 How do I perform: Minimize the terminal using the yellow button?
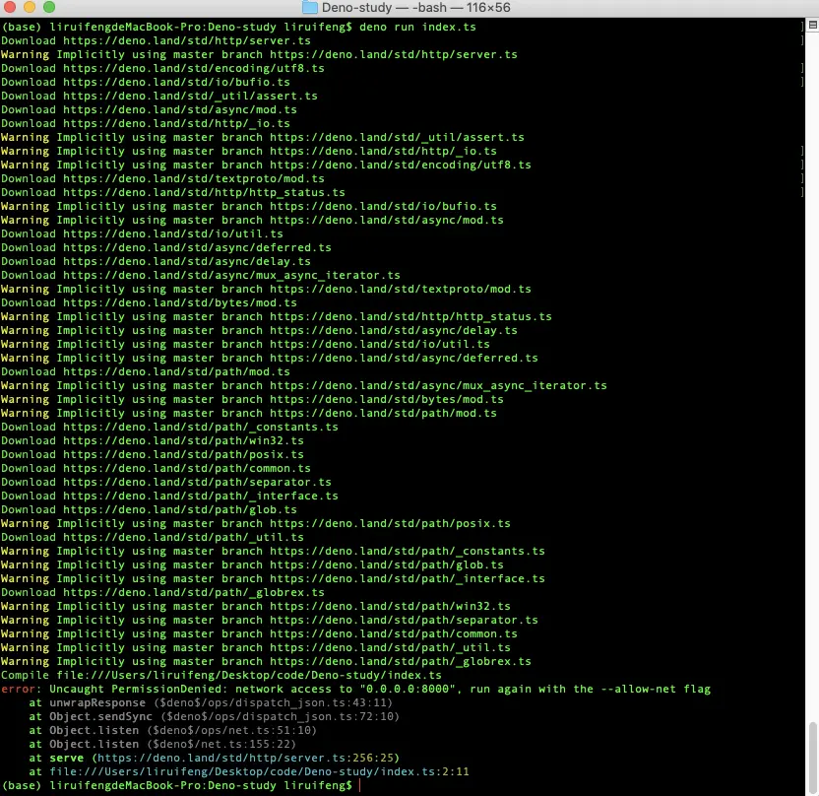30,7
